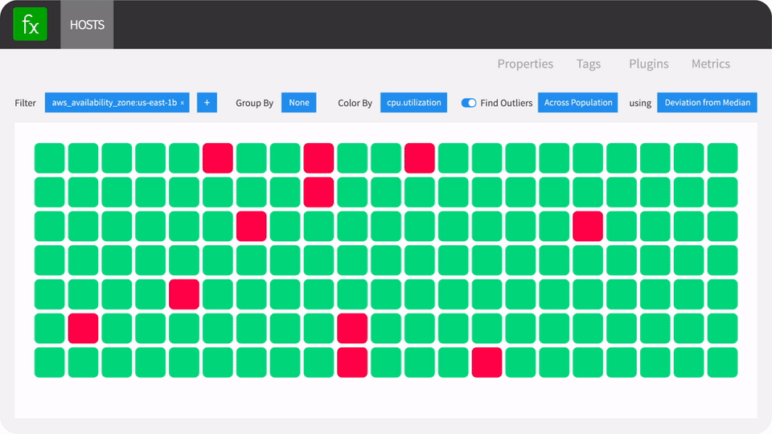Open the Deviation from Median dropdown
Image resolution: width=772 pixels, height=434 pixels.
click(x=707, y=102)
